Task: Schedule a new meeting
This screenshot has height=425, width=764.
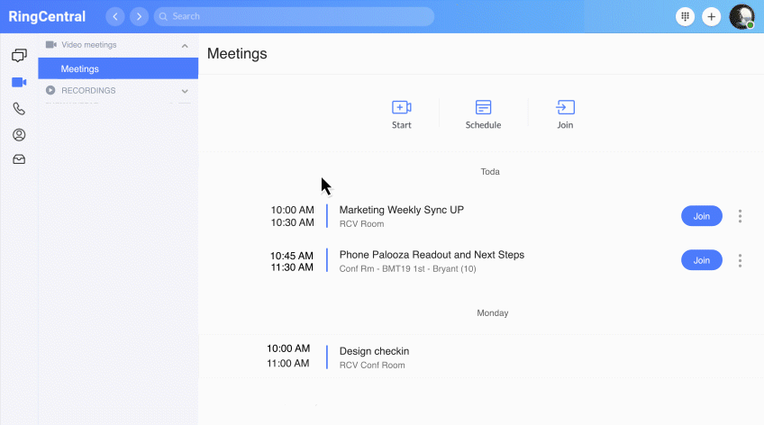Action: point(483,114)
